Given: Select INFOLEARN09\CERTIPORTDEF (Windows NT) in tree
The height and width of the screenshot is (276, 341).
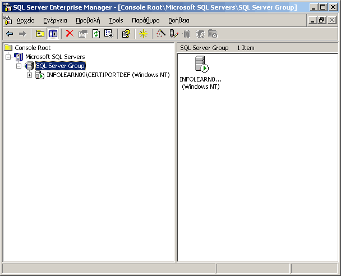Looking at the screenshot, I should [108, 75].
